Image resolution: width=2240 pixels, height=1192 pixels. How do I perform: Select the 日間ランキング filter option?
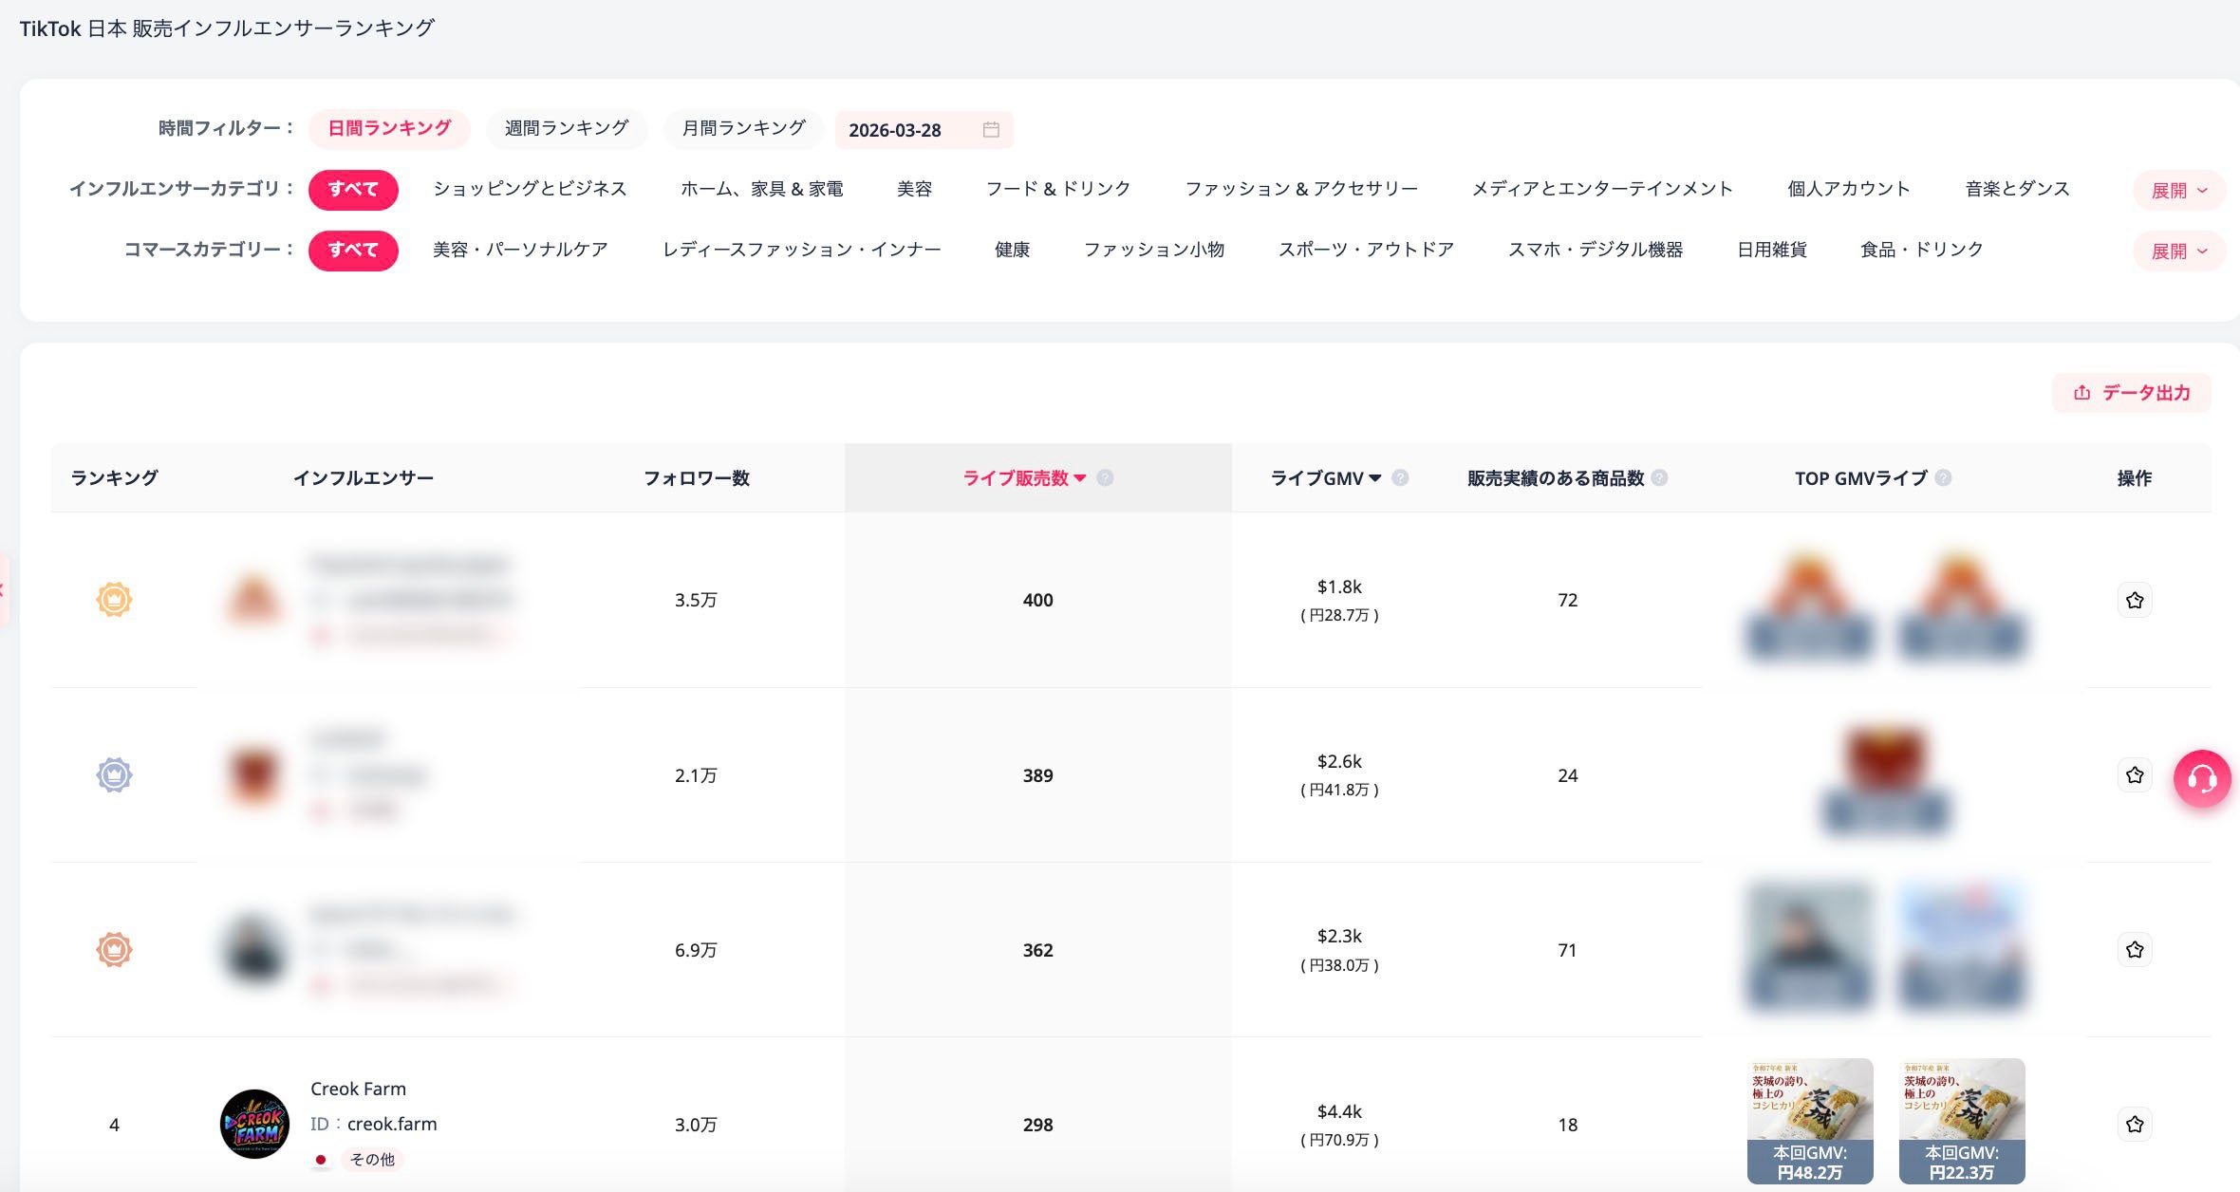(389, 128)
